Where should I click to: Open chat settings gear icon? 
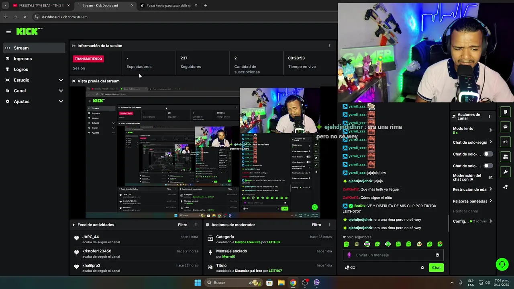coord(422,268)
